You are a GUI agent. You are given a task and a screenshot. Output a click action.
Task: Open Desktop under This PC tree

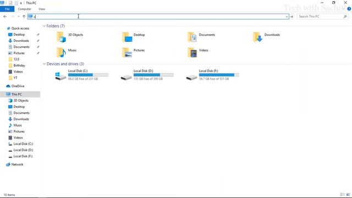coord(19,107)
